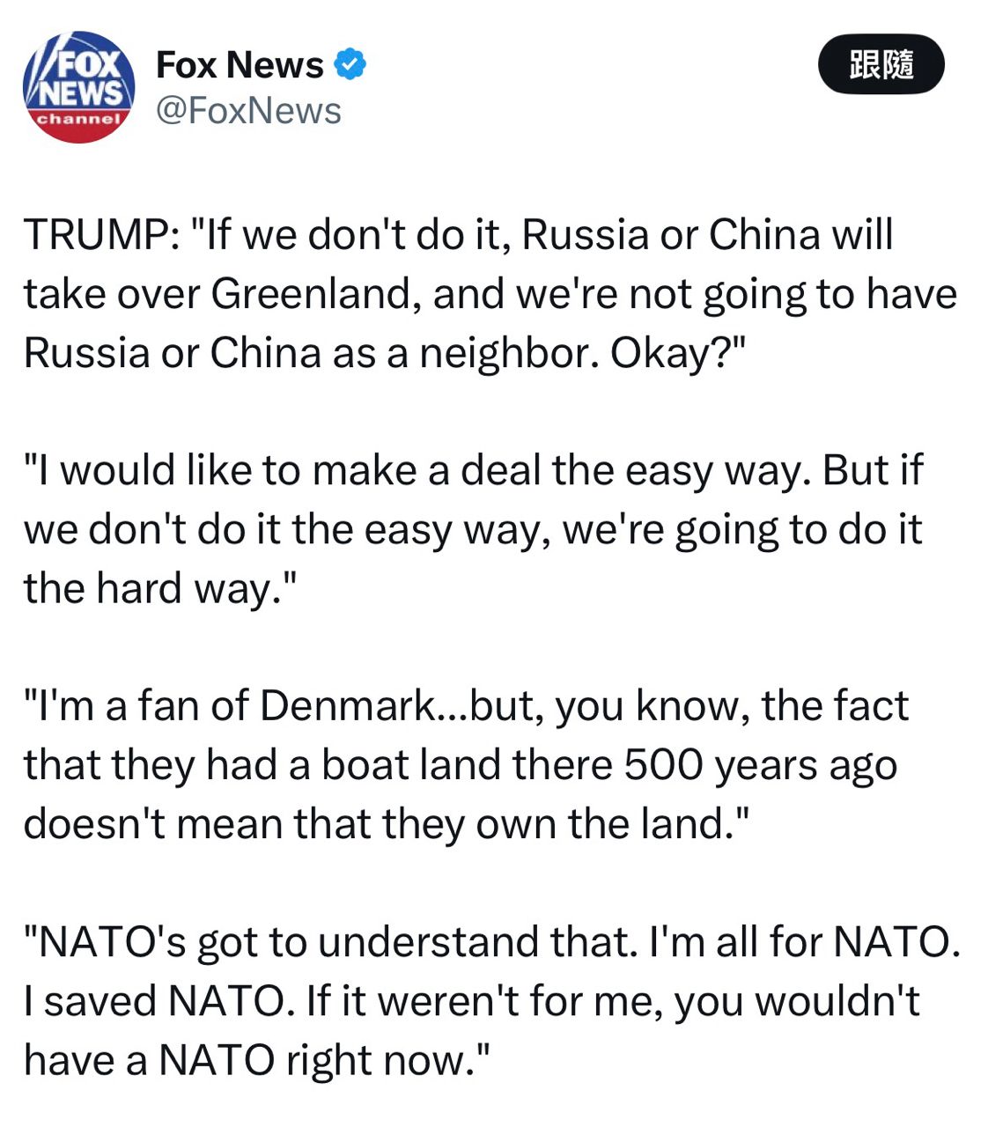Open the Fox News channel profile picture
The height and width of the screenshot is (1127, 988).
(x=78, y=87)
